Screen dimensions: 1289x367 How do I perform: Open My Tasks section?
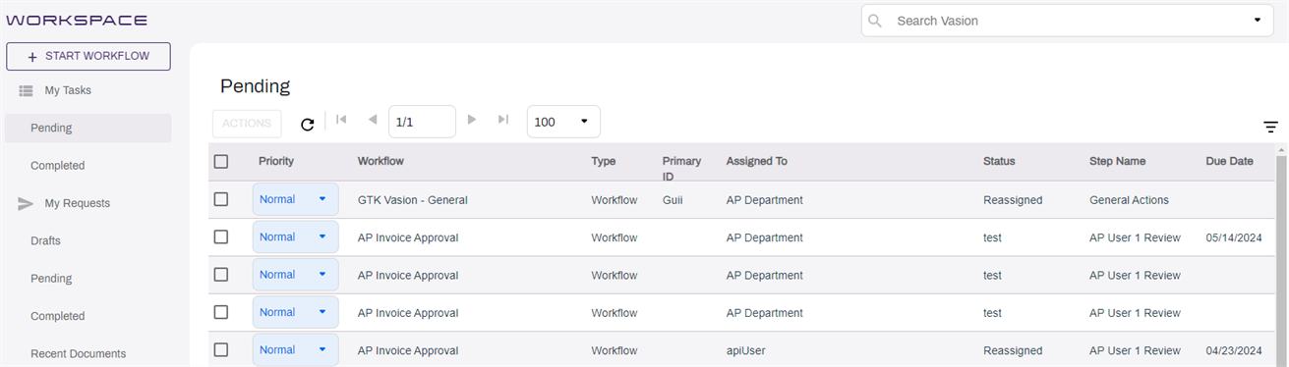pos(68,90)
